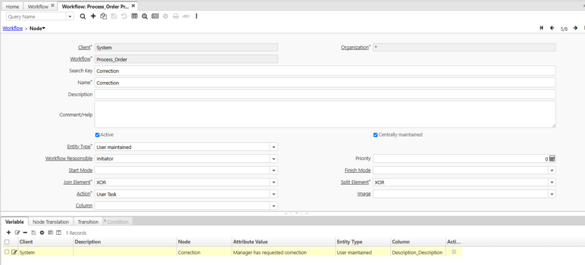Expand the Split Element dropdown

[x=551, y=183]
